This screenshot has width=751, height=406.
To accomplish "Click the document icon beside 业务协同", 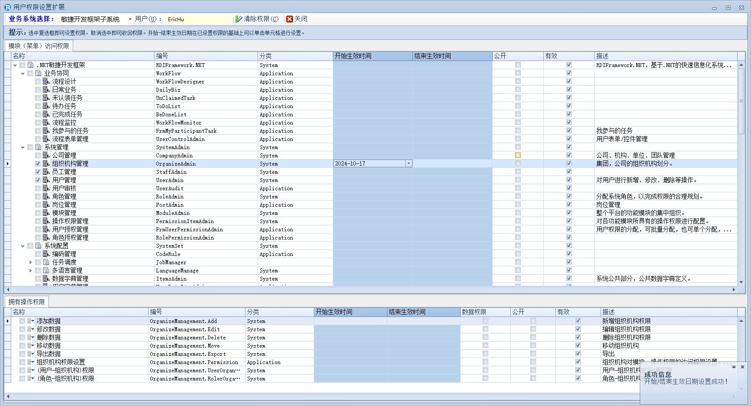I will coord(38,74).
